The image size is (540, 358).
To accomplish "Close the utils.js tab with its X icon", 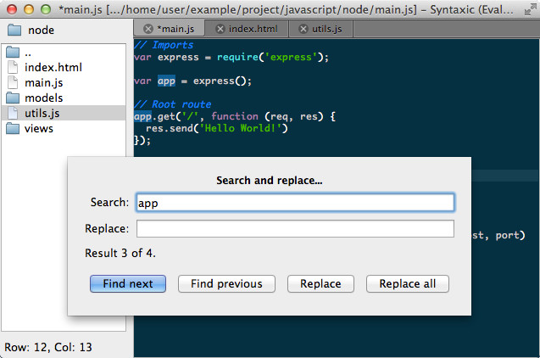I will [303, 29].
